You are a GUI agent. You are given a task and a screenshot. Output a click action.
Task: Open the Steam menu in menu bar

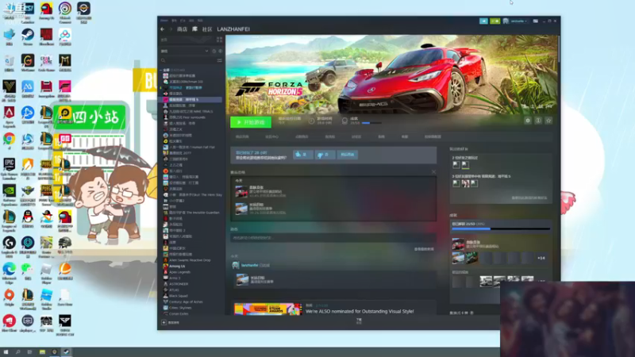(x=164, y=21)
